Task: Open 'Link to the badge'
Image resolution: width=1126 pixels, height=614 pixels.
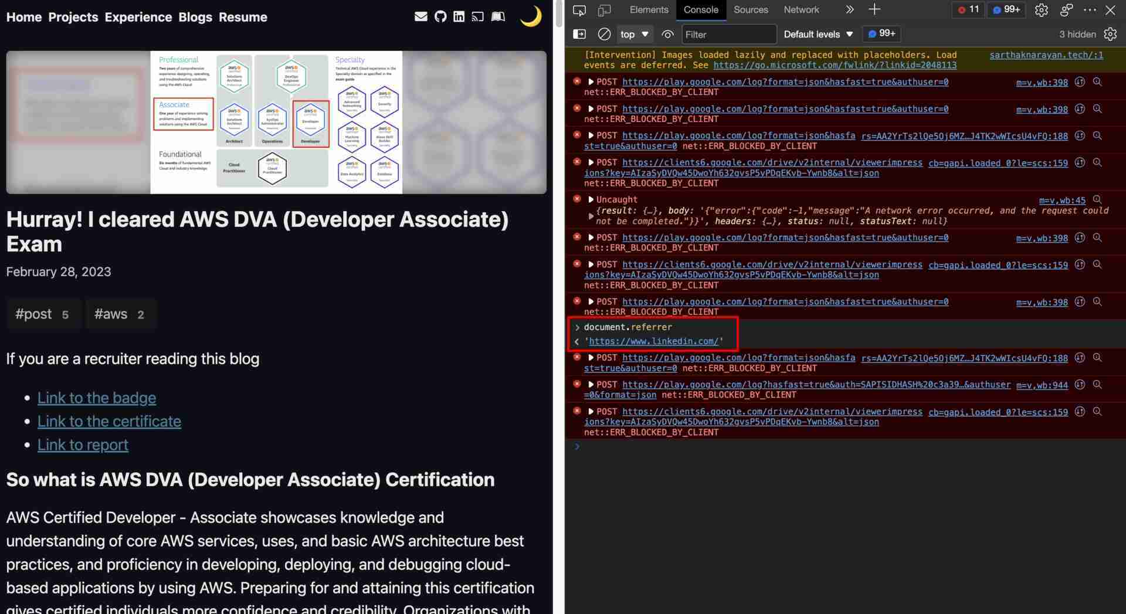Action: point(97,398)
